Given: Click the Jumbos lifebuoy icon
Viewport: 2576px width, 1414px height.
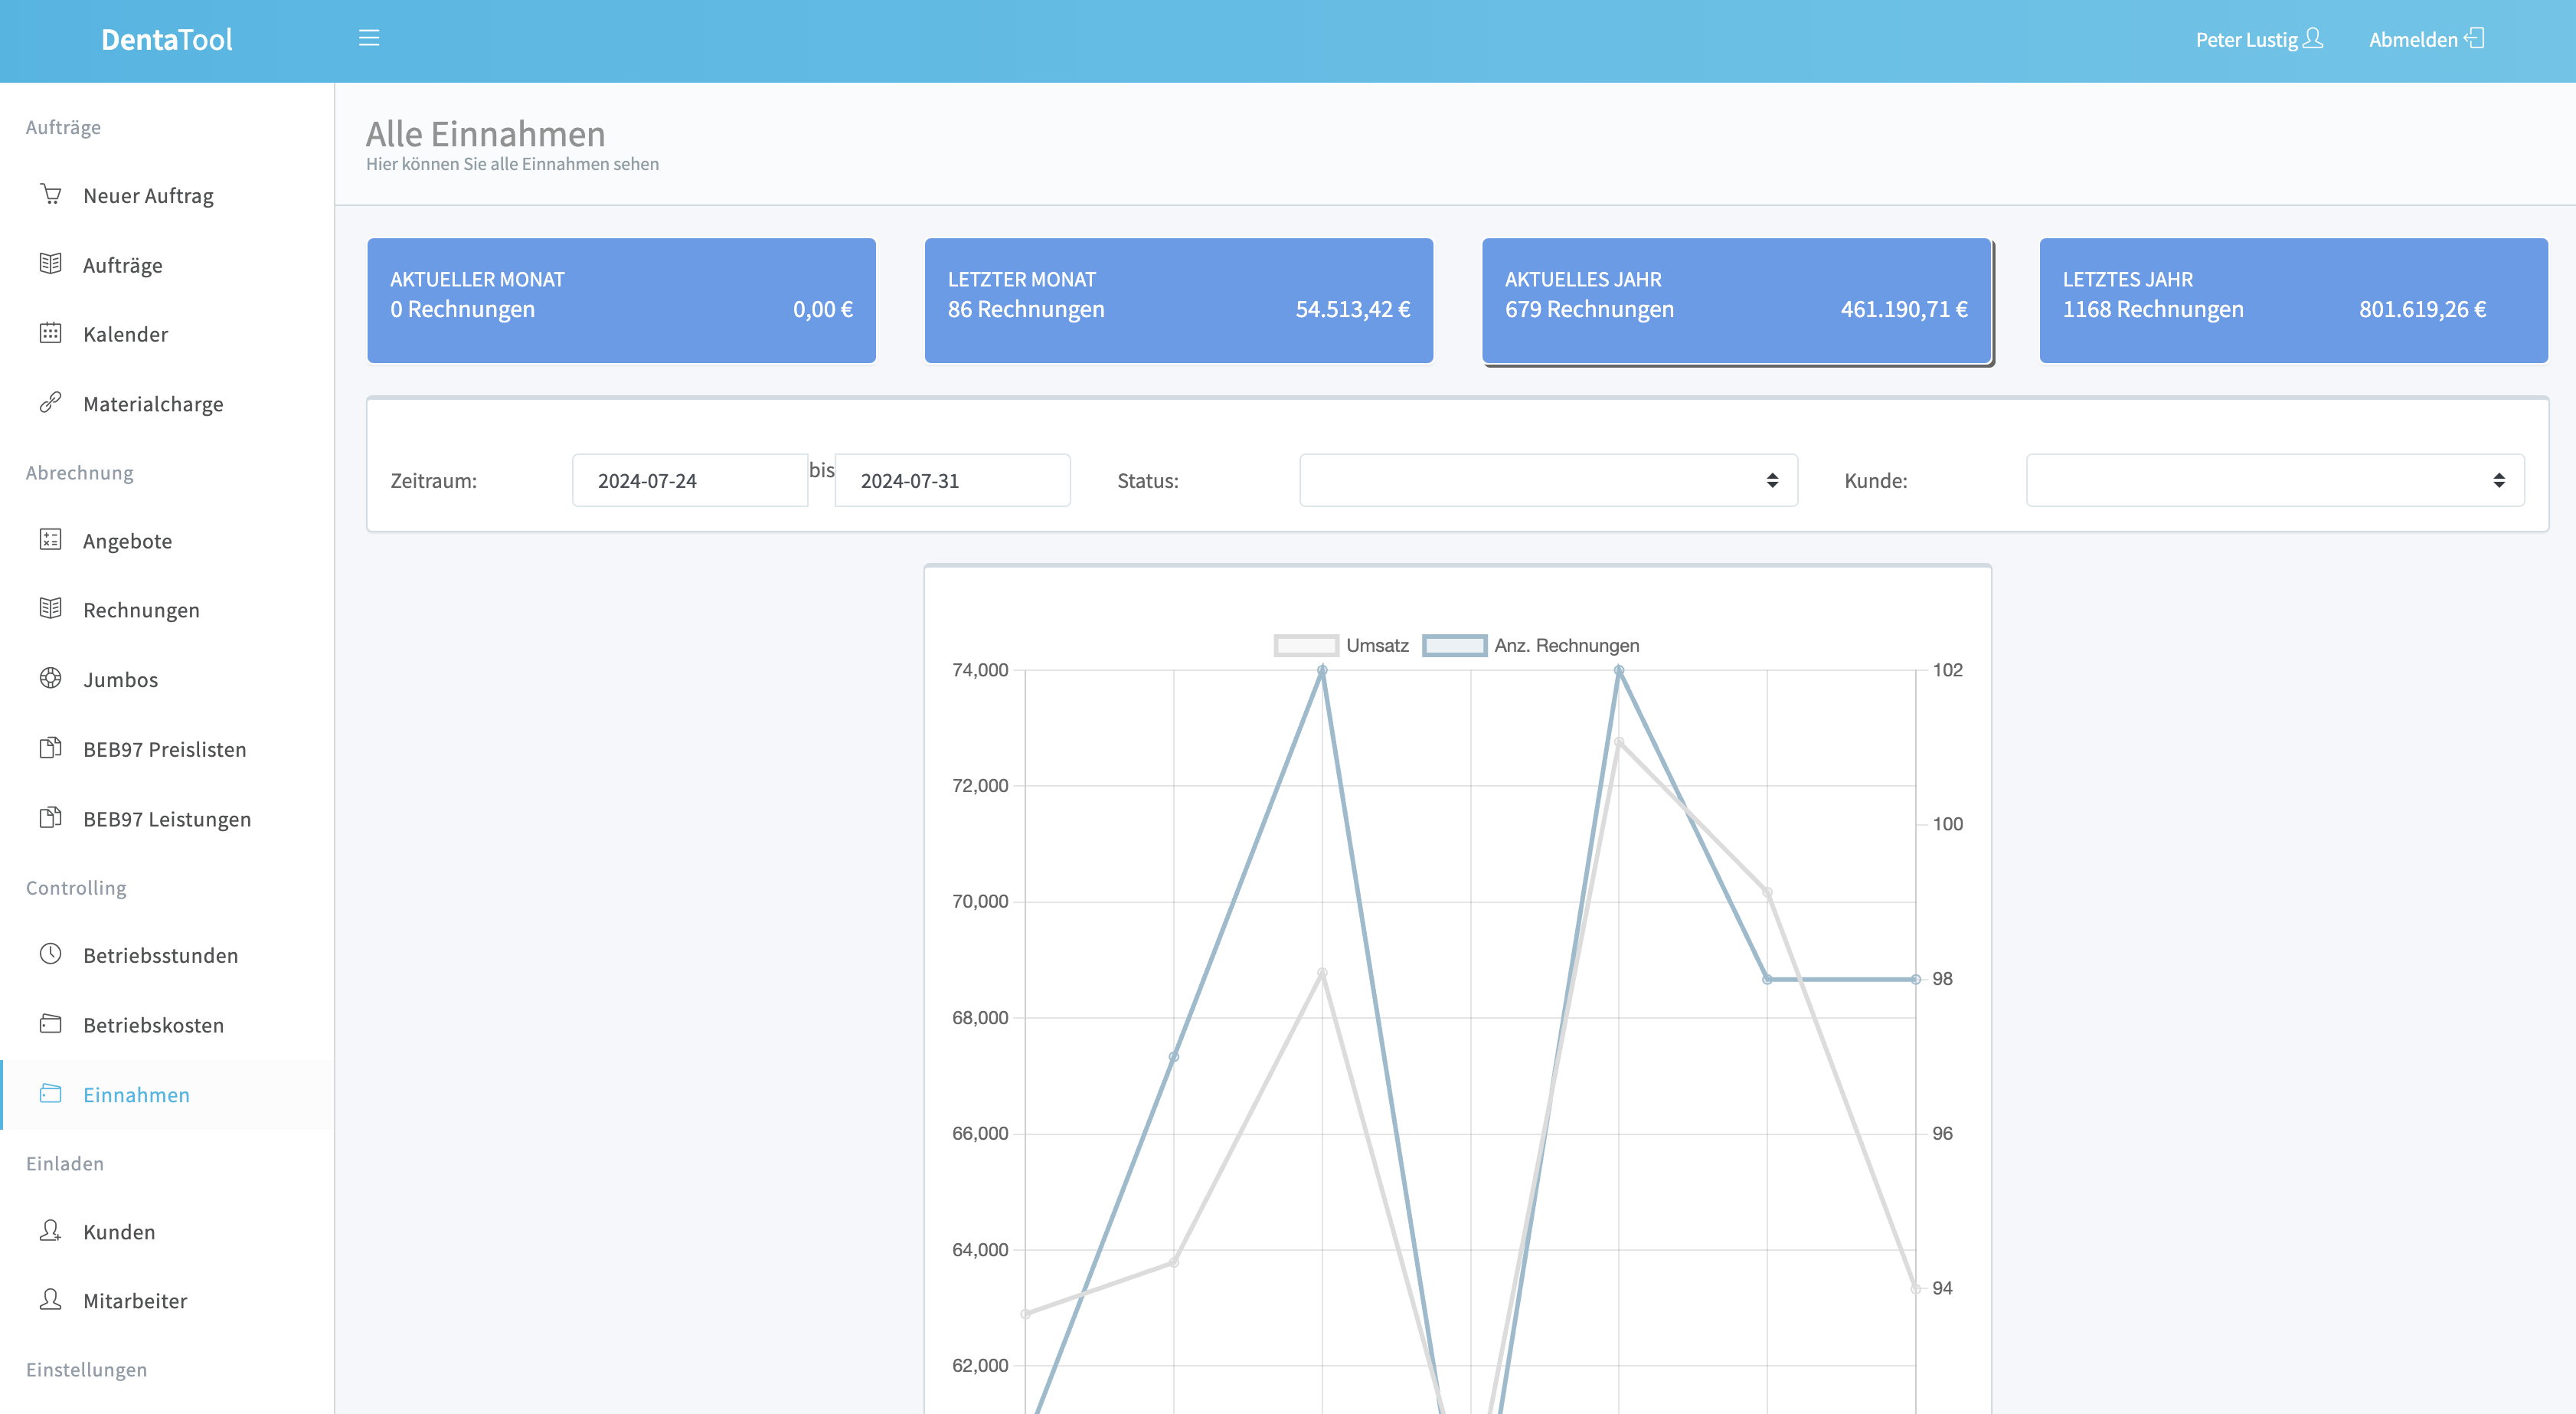Looking at the screenshot, I should click(51, 678).
